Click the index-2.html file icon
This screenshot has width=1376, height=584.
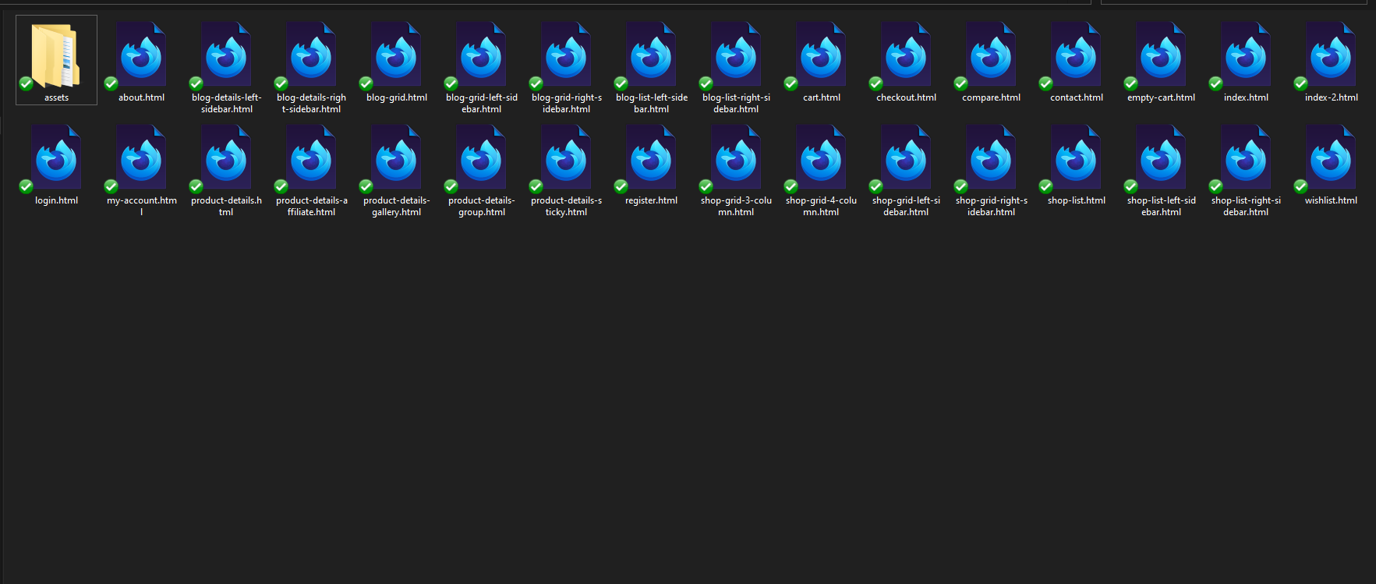click(1331, 56)
